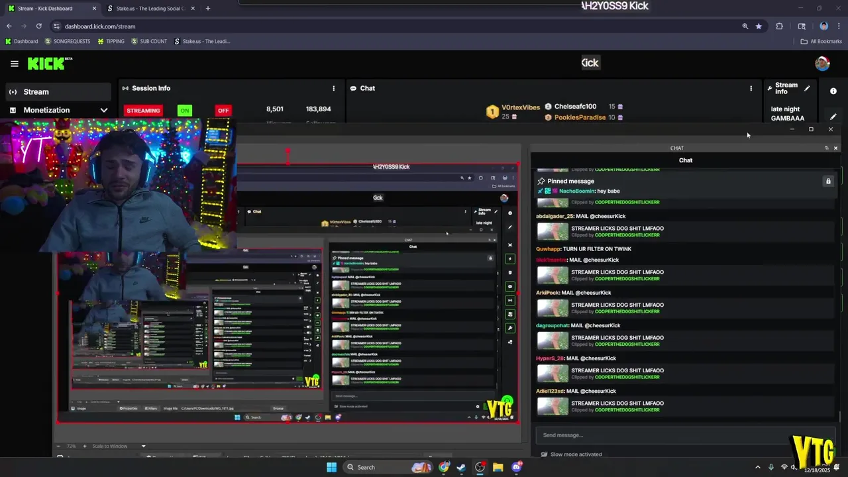
Task: Open the Stake.us bookmark in bookmarks bar
Action: [x=202, y=41]
